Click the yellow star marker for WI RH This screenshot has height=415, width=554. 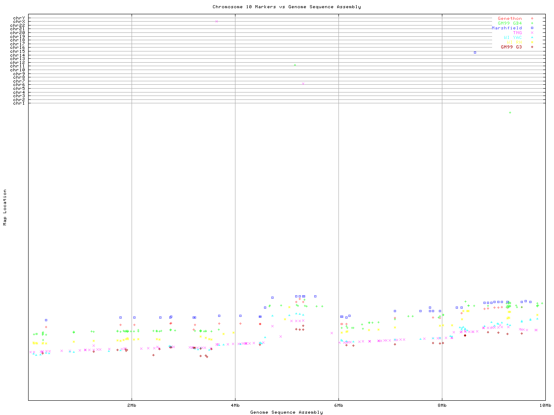532,42
